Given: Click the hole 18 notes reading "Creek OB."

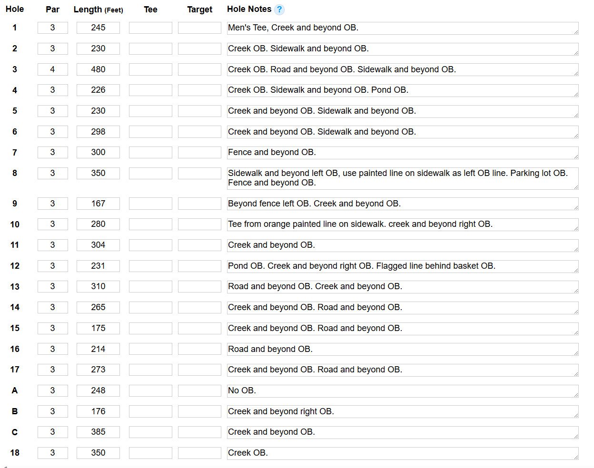Looking at the screenshot, I should tap(402, 453).
